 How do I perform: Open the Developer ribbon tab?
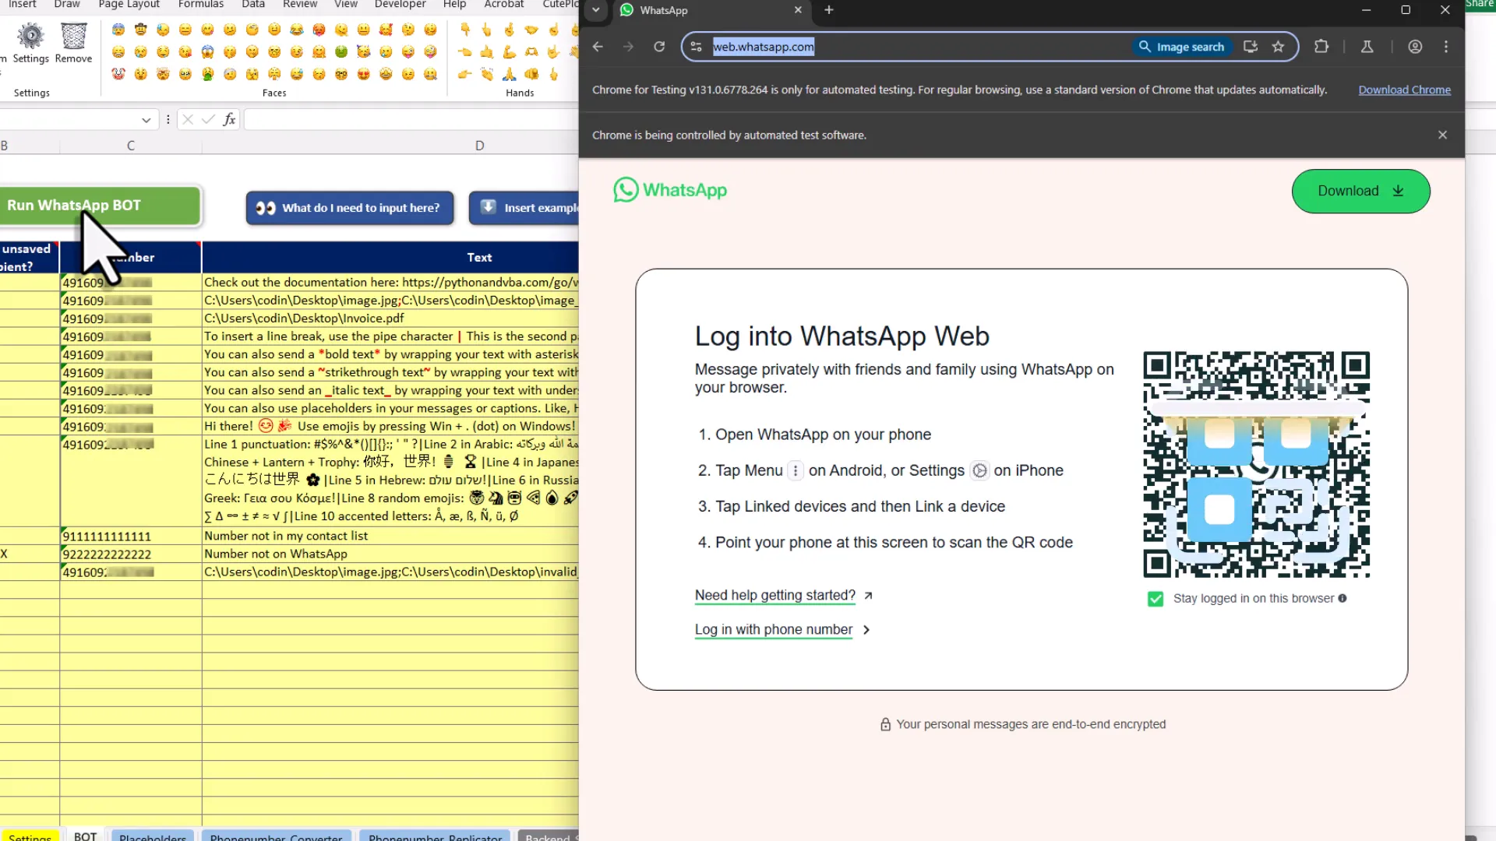click(400, 5)
